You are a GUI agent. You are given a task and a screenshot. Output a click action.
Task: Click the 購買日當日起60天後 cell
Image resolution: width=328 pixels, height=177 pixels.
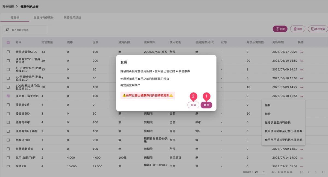click(x=156, y=140)
